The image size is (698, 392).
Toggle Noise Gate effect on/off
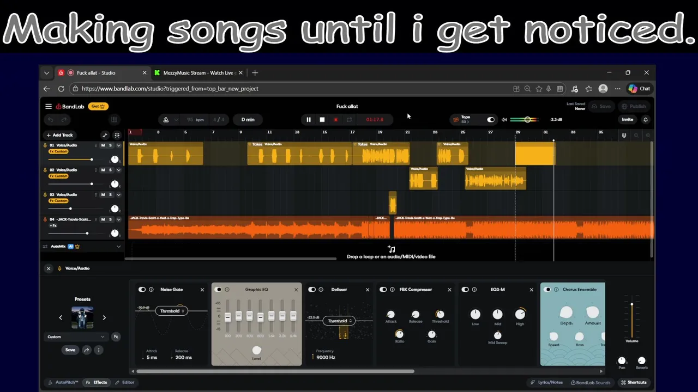142,290
